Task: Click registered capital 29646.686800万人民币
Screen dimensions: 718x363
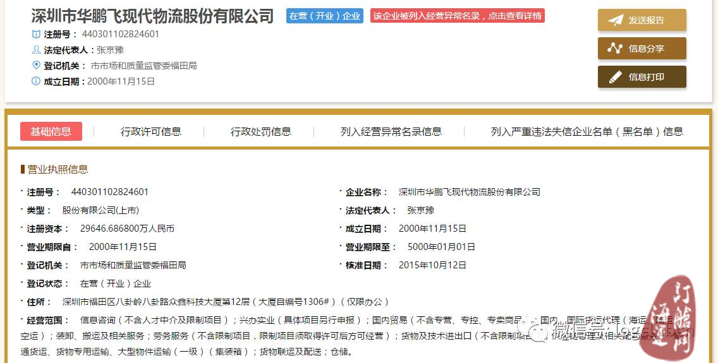Action: coord(127,229)
